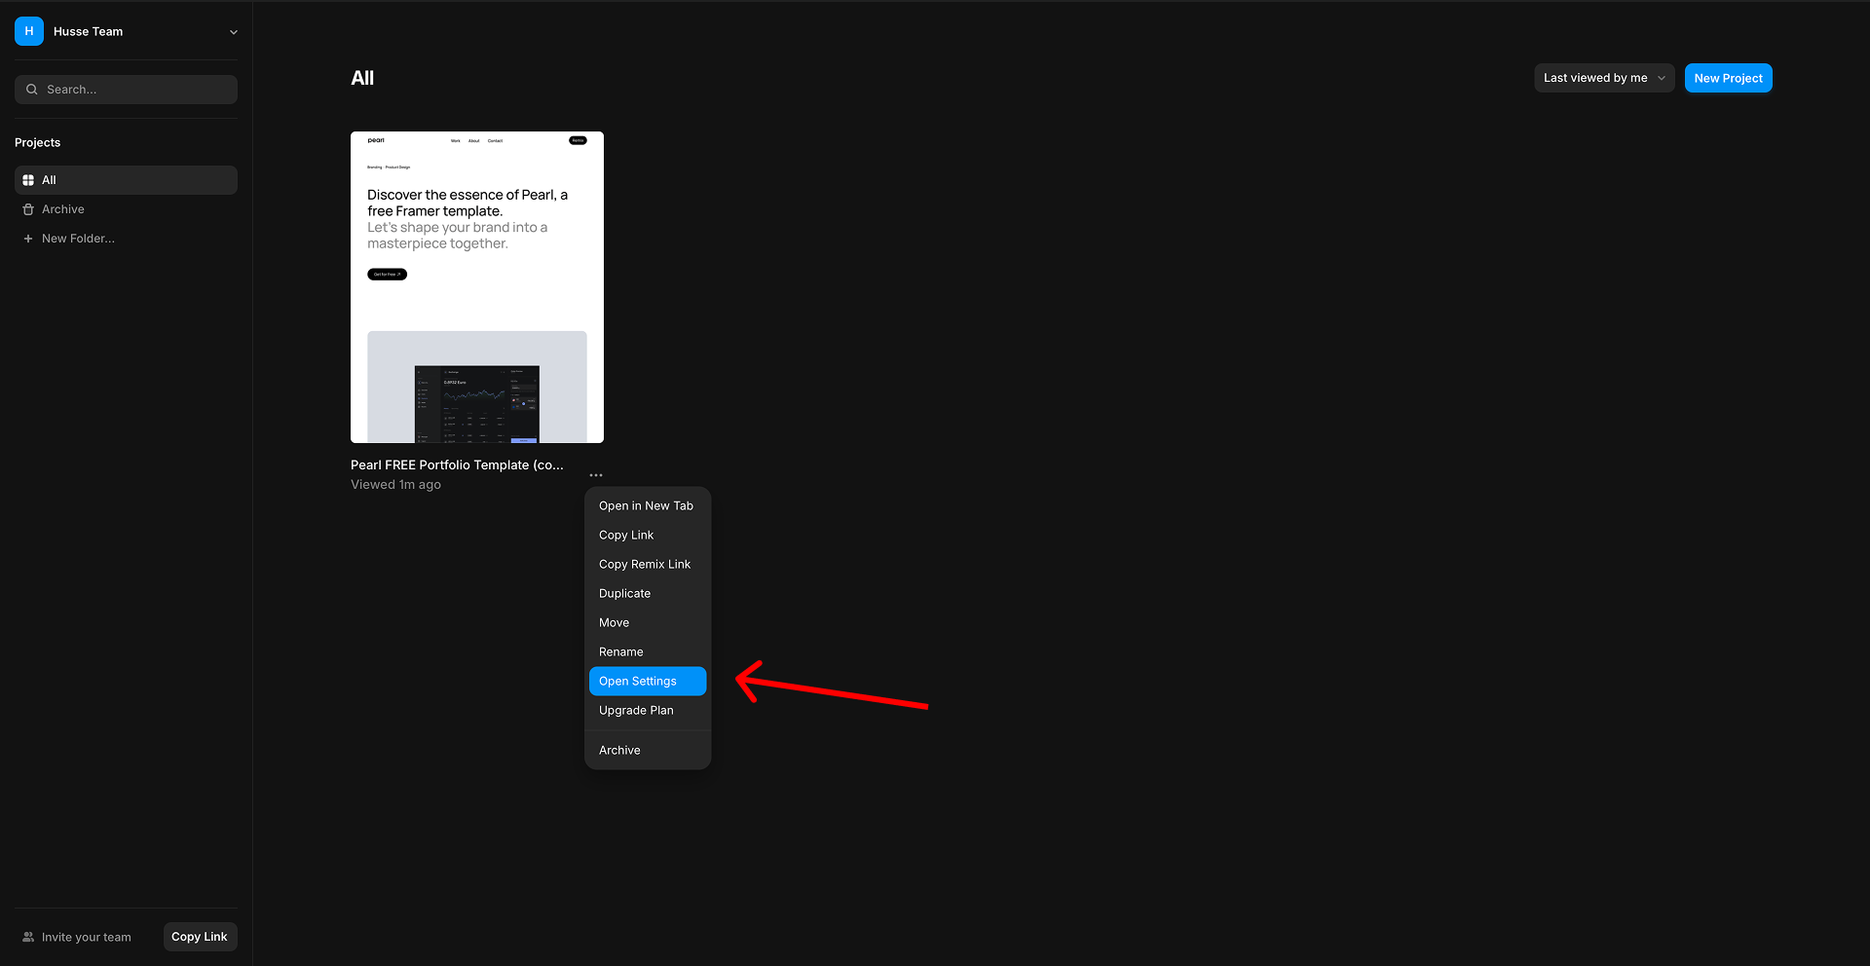1870x966 pixels.
Task: Click the Husse Team avatar icon
Action: point(29,31)
